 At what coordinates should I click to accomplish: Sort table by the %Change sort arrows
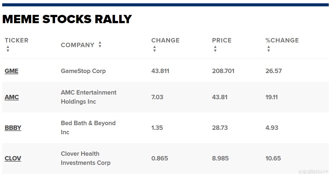point(269,49)
